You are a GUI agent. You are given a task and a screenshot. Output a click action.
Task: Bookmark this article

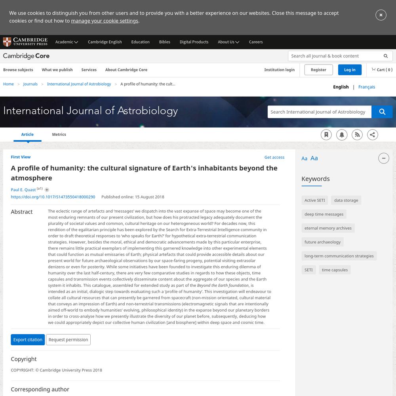click(326, 135)
